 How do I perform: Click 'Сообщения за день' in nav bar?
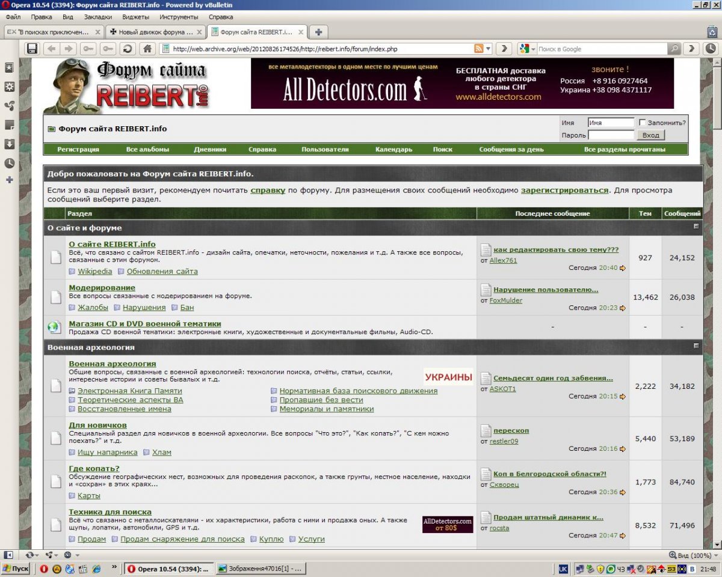coord(511,149)
